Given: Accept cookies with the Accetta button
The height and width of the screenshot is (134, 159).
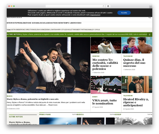Looking at the screenshot, I should pos(124,13).
